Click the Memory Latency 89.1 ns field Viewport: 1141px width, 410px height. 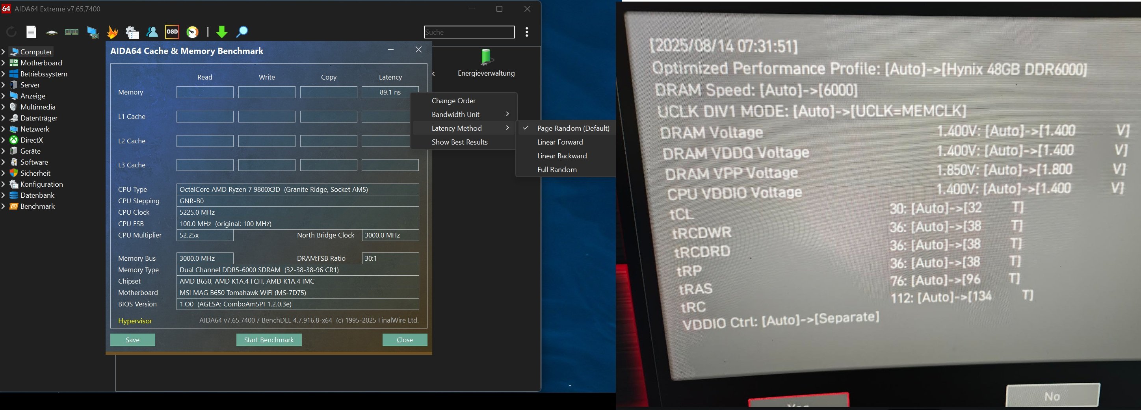[x=390, y=92]
